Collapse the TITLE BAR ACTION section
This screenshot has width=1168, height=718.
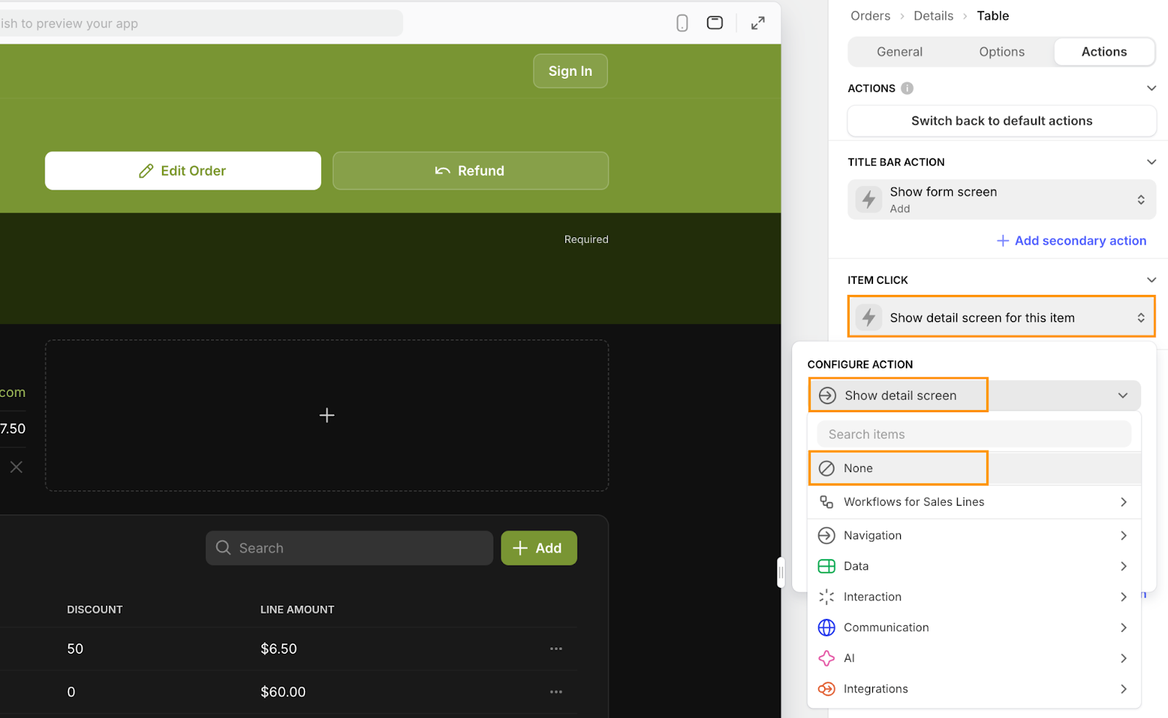pos(1151,162)
